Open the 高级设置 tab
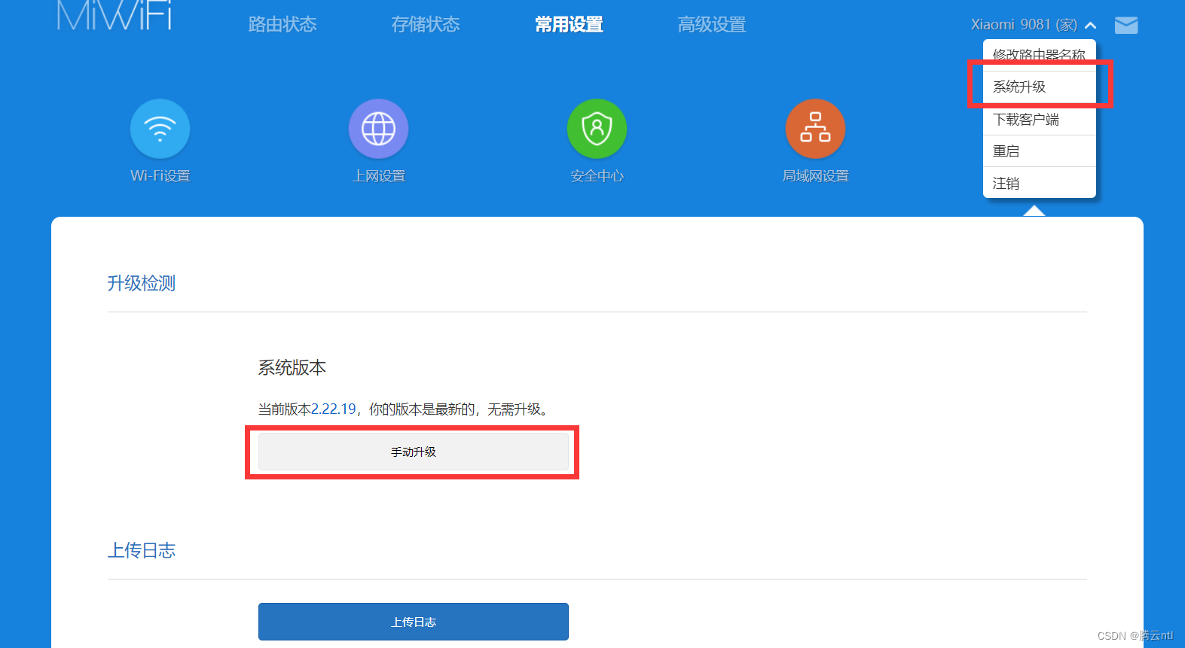Screen dimensions: 1185x648 click(x=712, y=24)
